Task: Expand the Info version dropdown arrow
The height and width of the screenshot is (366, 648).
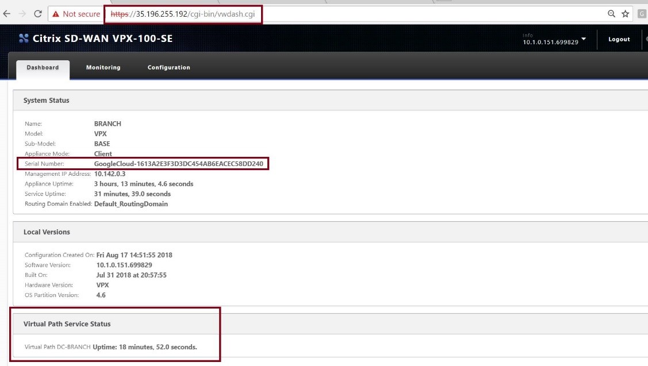Action: pos(584,39)
